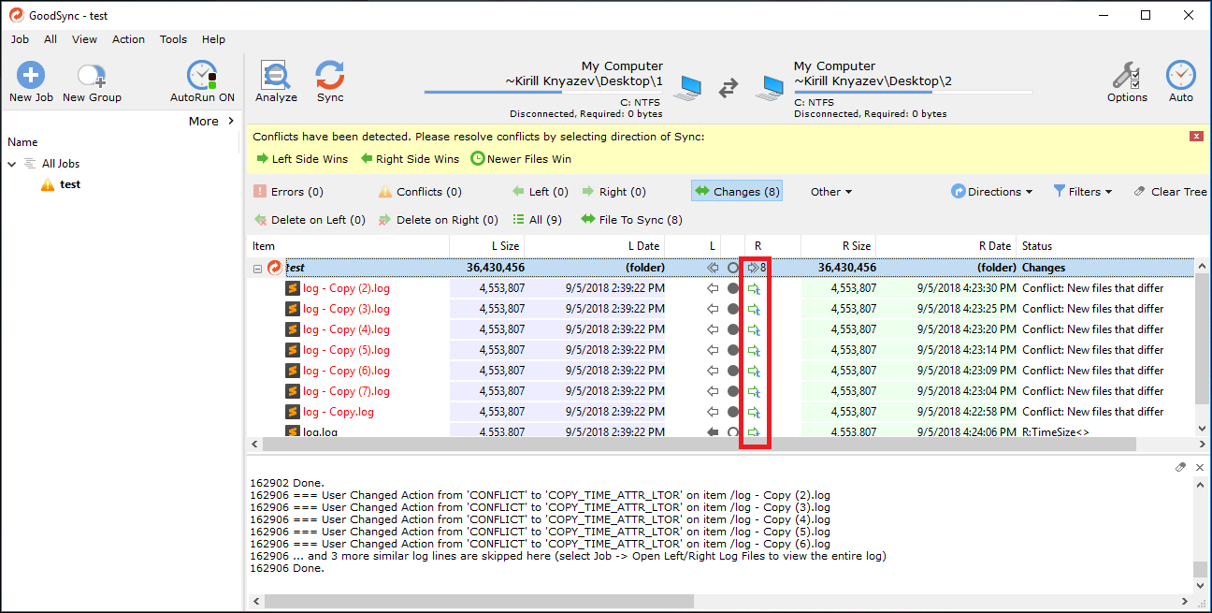Click the swap sides arrows icon
1212x613 pixels.
click(729, 89)
